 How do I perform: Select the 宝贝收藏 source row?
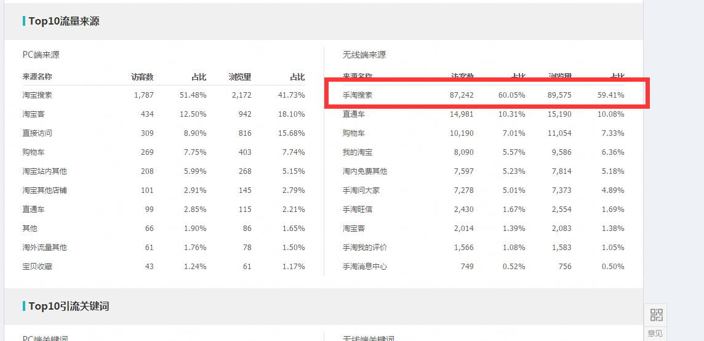38,267
